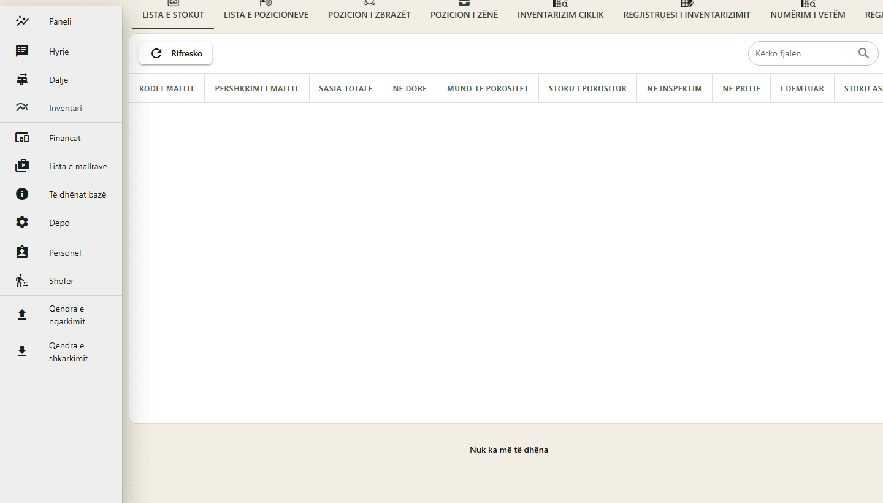Select Depo in the sidebar
The image size is (883, 503).
(x=61, y=222)
